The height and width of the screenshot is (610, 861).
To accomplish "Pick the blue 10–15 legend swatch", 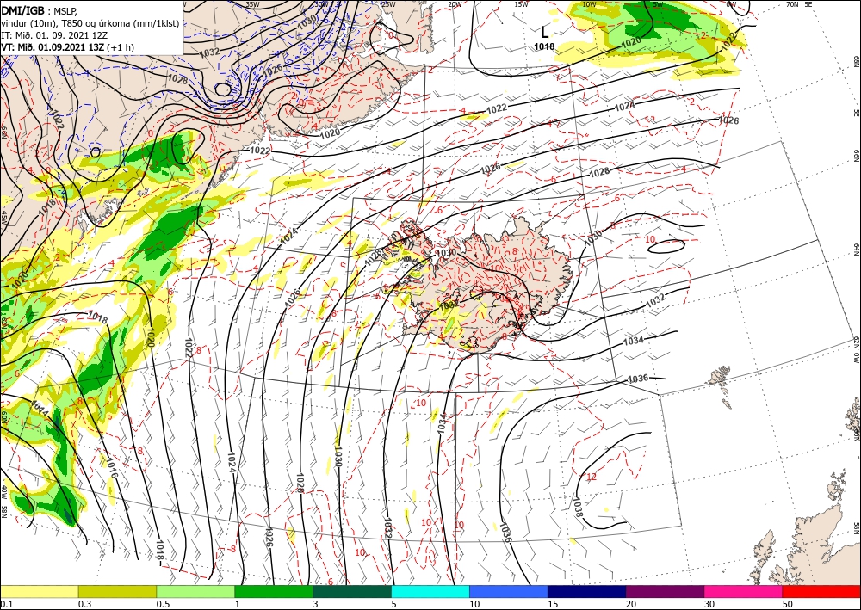I will click(x=509, y=591).
